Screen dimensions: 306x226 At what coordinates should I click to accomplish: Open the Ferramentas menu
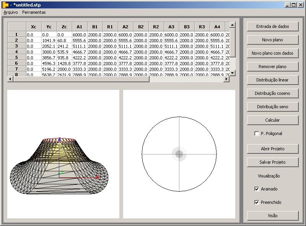34,12
